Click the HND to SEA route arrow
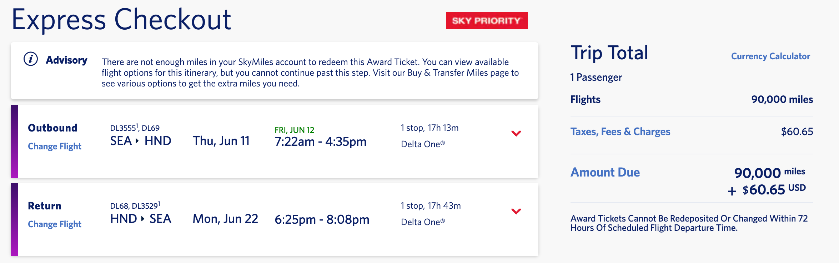The height and width of the screenshot is (263, 839). 143,219
